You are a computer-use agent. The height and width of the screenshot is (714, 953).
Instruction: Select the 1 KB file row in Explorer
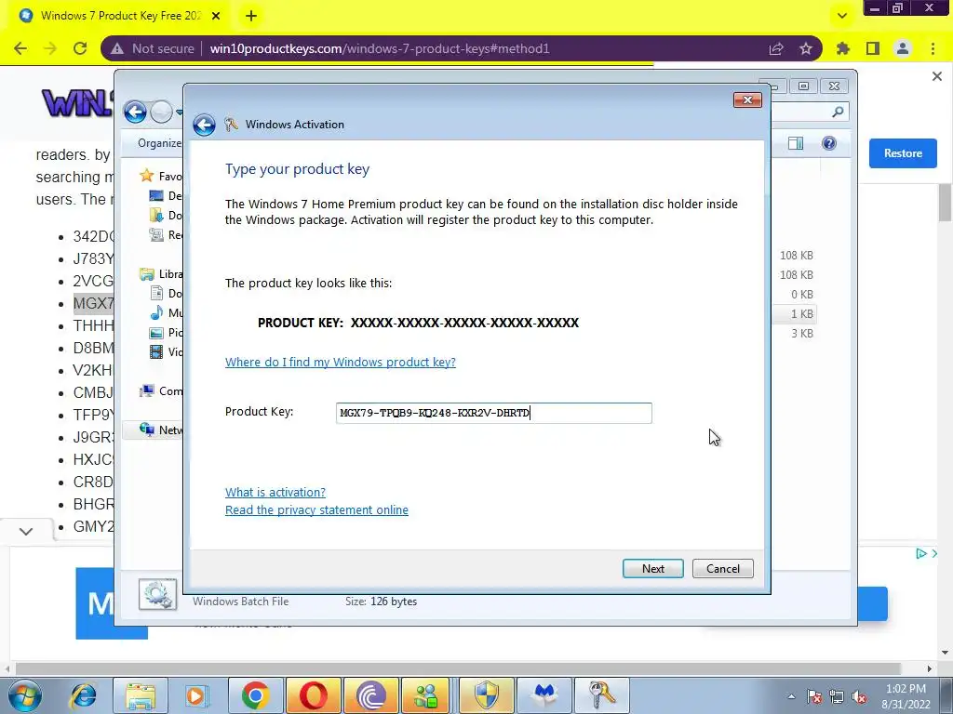pyautogui.click(x=795, y=314)
